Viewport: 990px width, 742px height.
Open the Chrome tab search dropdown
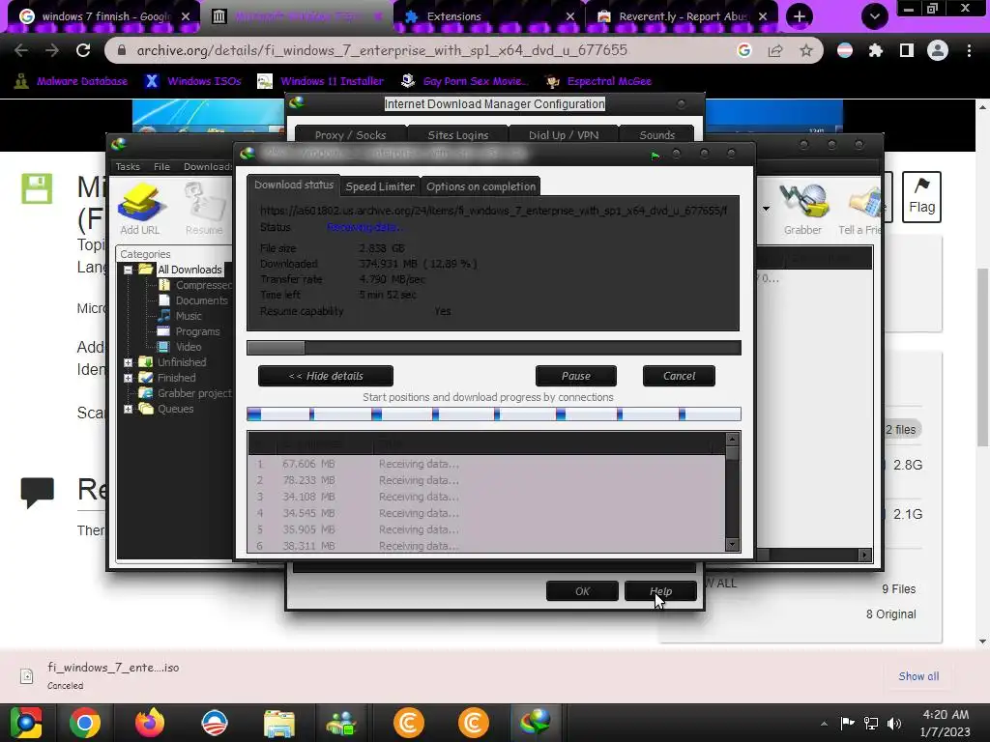coord(874,16)
